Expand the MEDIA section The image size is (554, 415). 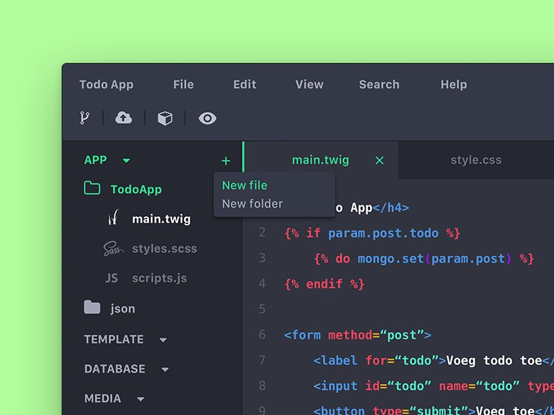point(141,398)
